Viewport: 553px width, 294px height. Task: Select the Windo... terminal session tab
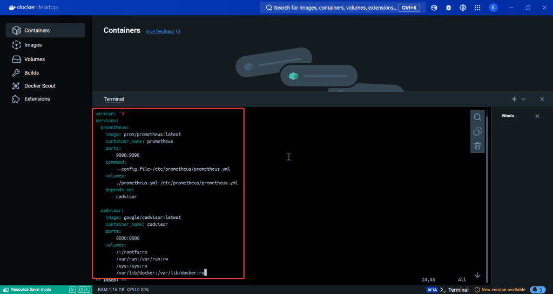[509, 116]
